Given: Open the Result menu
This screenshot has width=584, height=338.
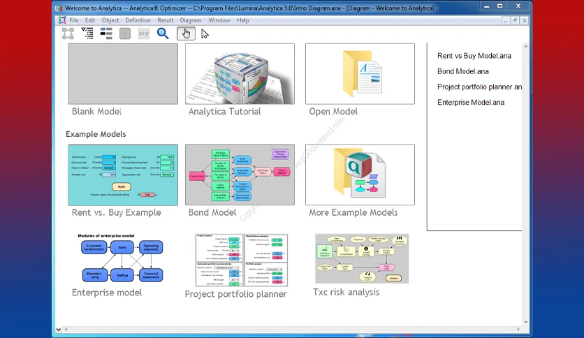Looking at the screenshot, I should (165, 20).
